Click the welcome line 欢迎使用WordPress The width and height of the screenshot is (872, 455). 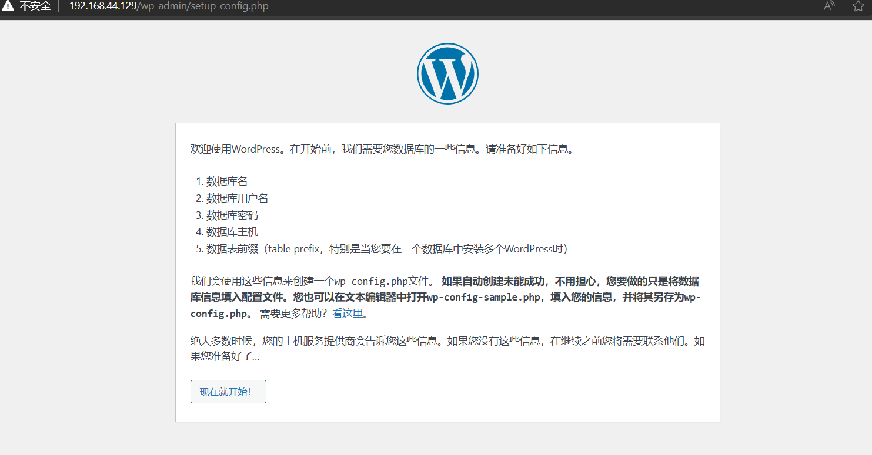click(x=382, y=149)
